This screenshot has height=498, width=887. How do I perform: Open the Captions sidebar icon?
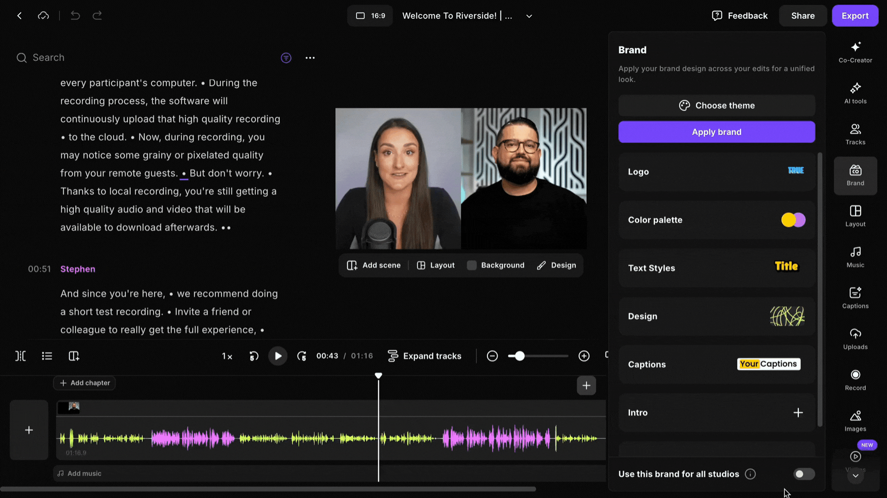pyautogui.click(x=855, y=298)
